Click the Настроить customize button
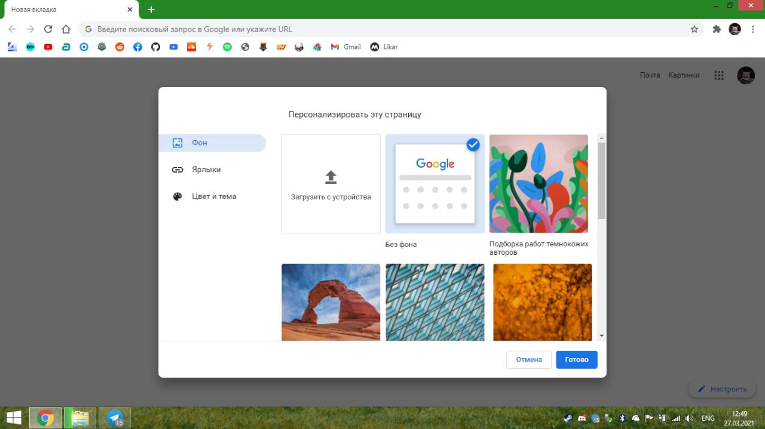 click(x=722, y=389)
